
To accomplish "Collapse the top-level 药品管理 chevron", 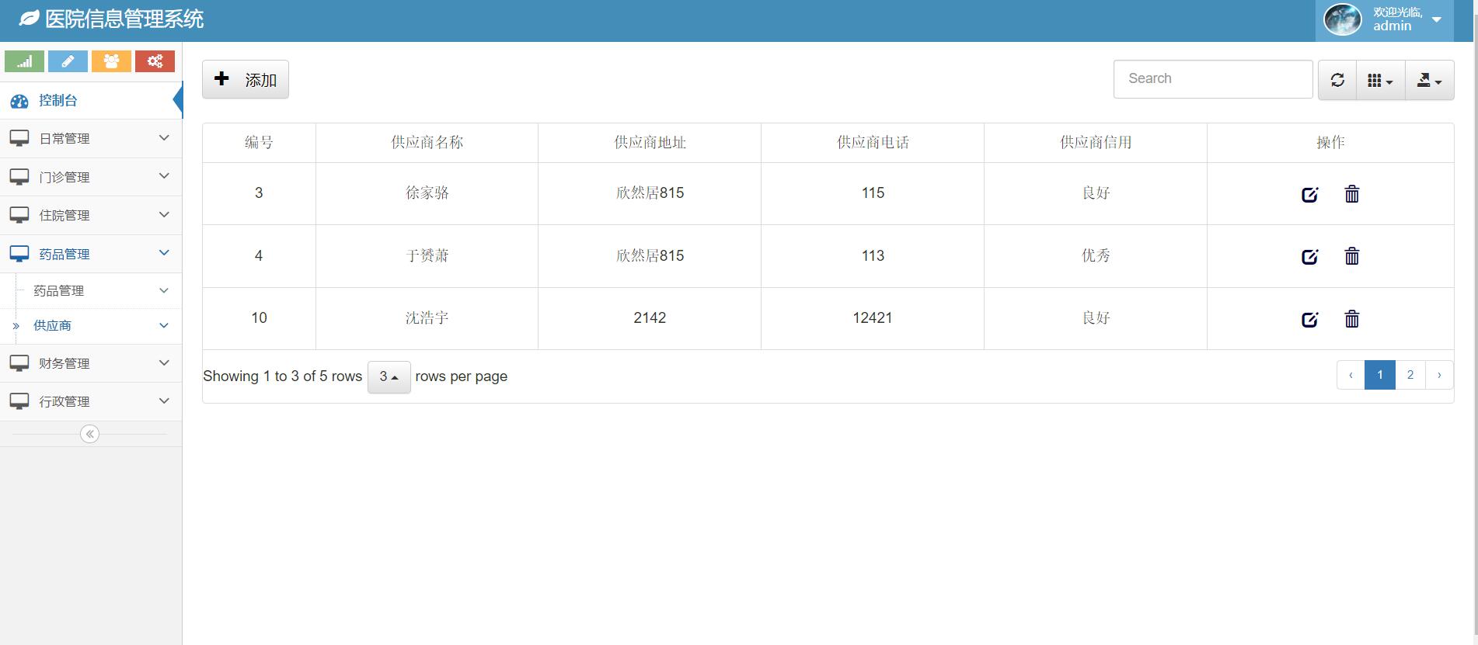I will [164, 253].
